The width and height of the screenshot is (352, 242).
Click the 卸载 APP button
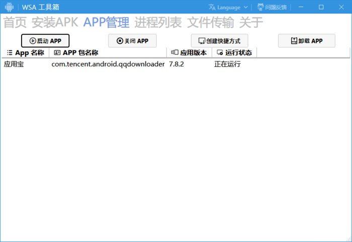306,41
